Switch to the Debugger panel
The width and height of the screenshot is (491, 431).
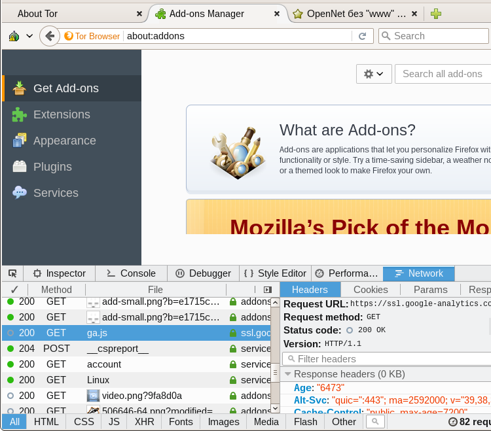click(x=203, y=273)
